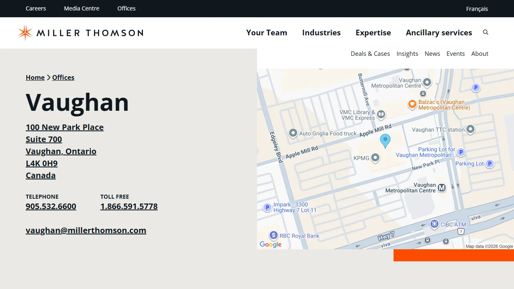Select the VMC Library map pin
Screen dimensions: 514x289
pos(381,114)
